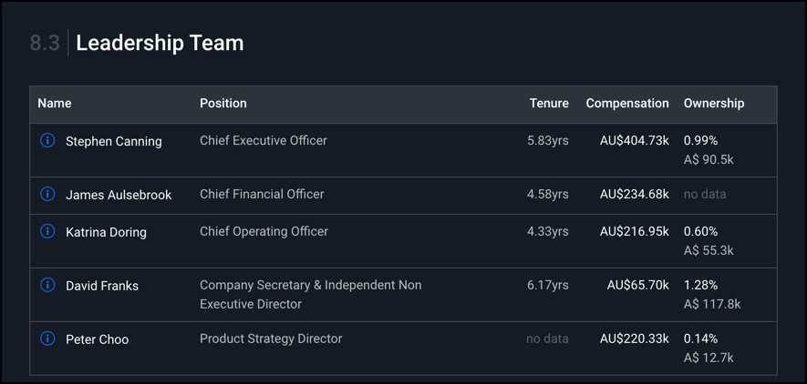Click the Compensation column header
The image size is (807, 384).
[627, 103]
